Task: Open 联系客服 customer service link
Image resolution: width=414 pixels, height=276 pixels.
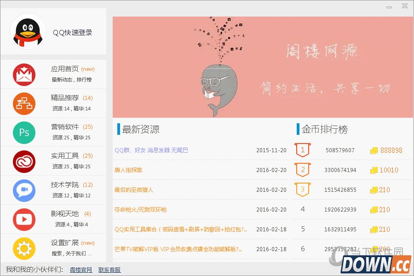Action: point(109,270)
